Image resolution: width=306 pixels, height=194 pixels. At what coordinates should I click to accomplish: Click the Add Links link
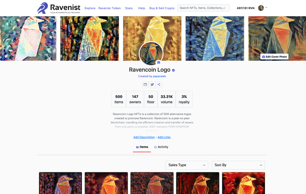pyautogui.click(x=164, y=137)
